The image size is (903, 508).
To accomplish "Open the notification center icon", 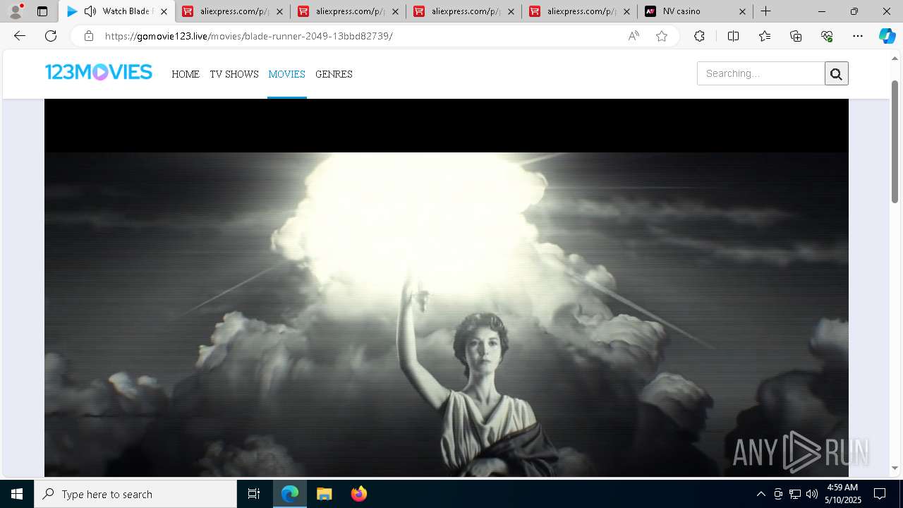I will coord(880,494).
